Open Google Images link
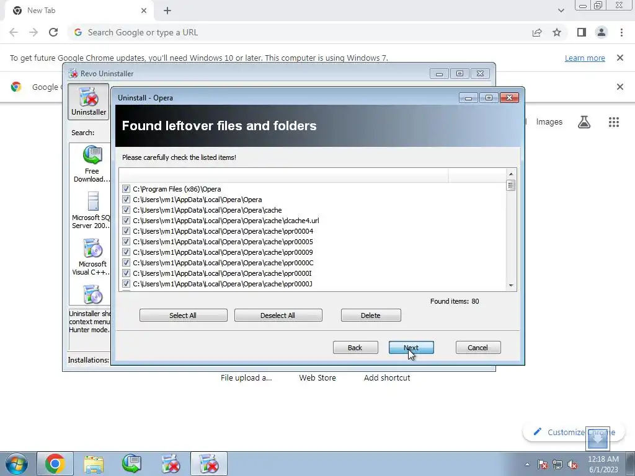This screenshot has width=635, height=476. pyautogui.click(x=549, y=122)
